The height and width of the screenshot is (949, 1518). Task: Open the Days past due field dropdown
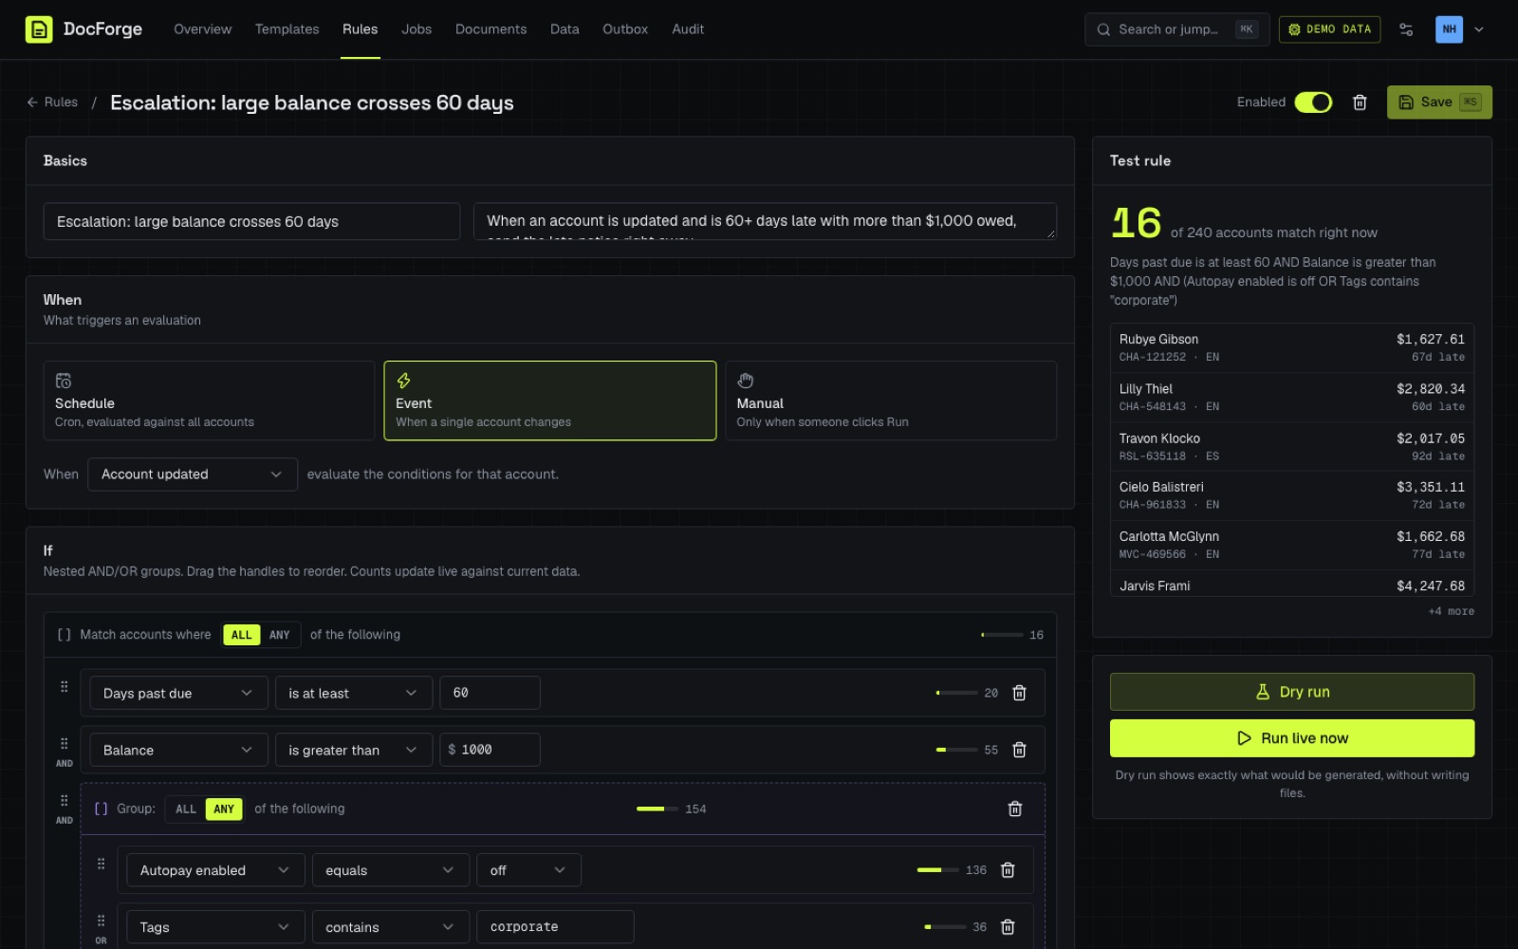pos(178,693)
